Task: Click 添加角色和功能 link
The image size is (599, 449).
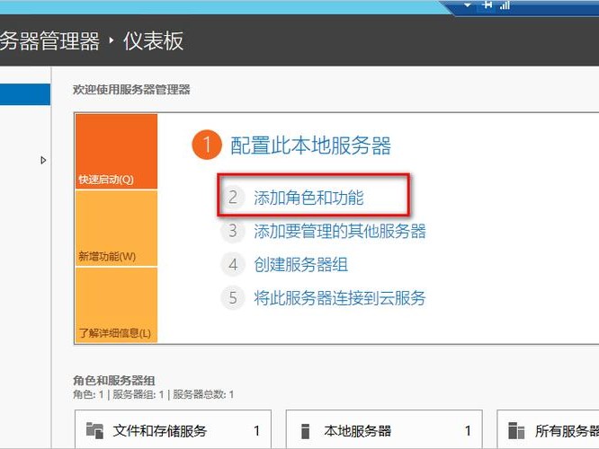Action: [x=308, y=198]
